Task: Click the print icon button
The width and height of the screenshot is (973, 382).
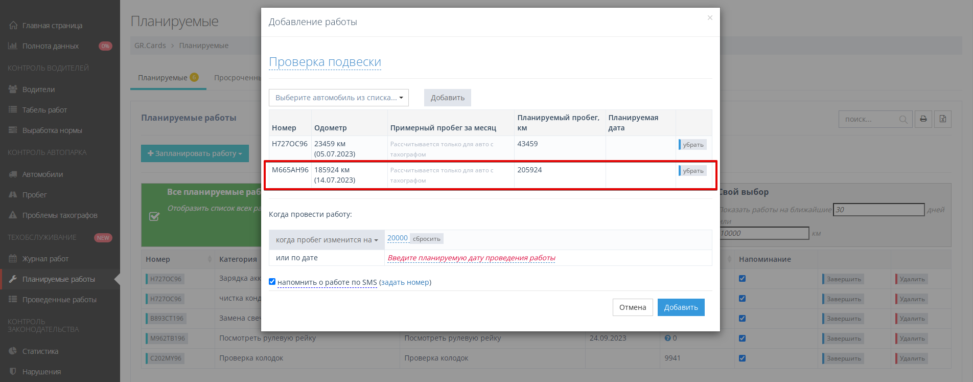Action: (x=923, y=119)
